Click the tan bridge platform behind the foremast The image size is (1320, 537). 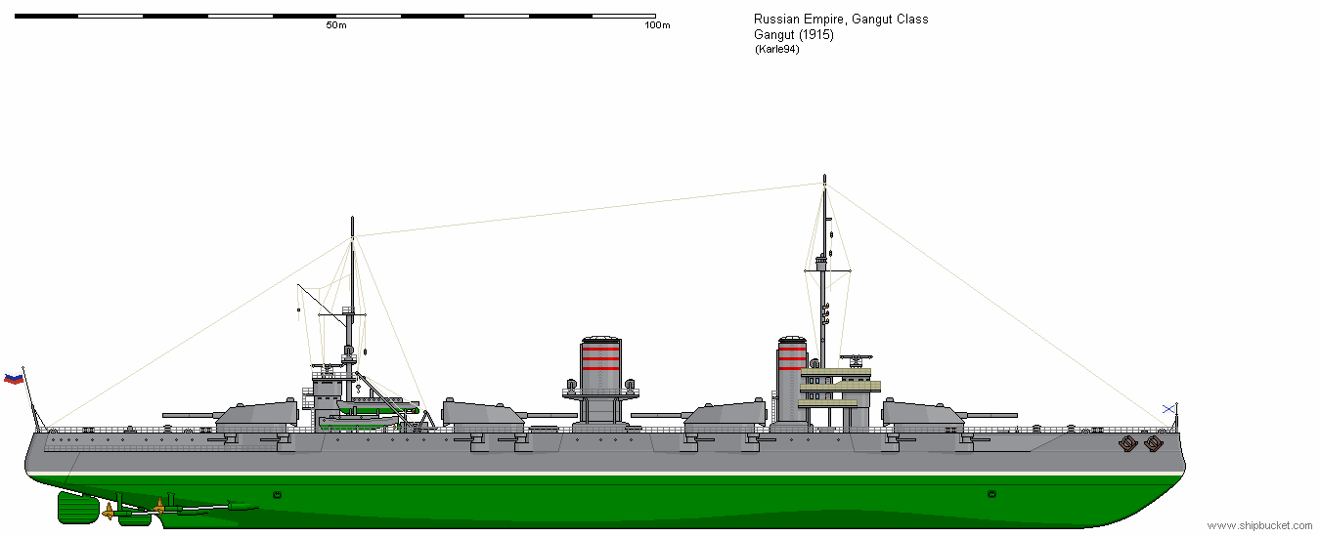[841, 386]
